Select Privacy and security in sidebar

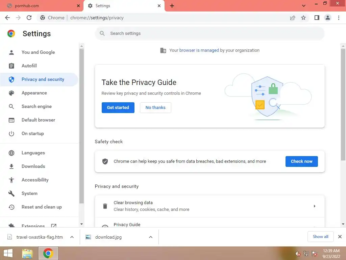(39, 79)
